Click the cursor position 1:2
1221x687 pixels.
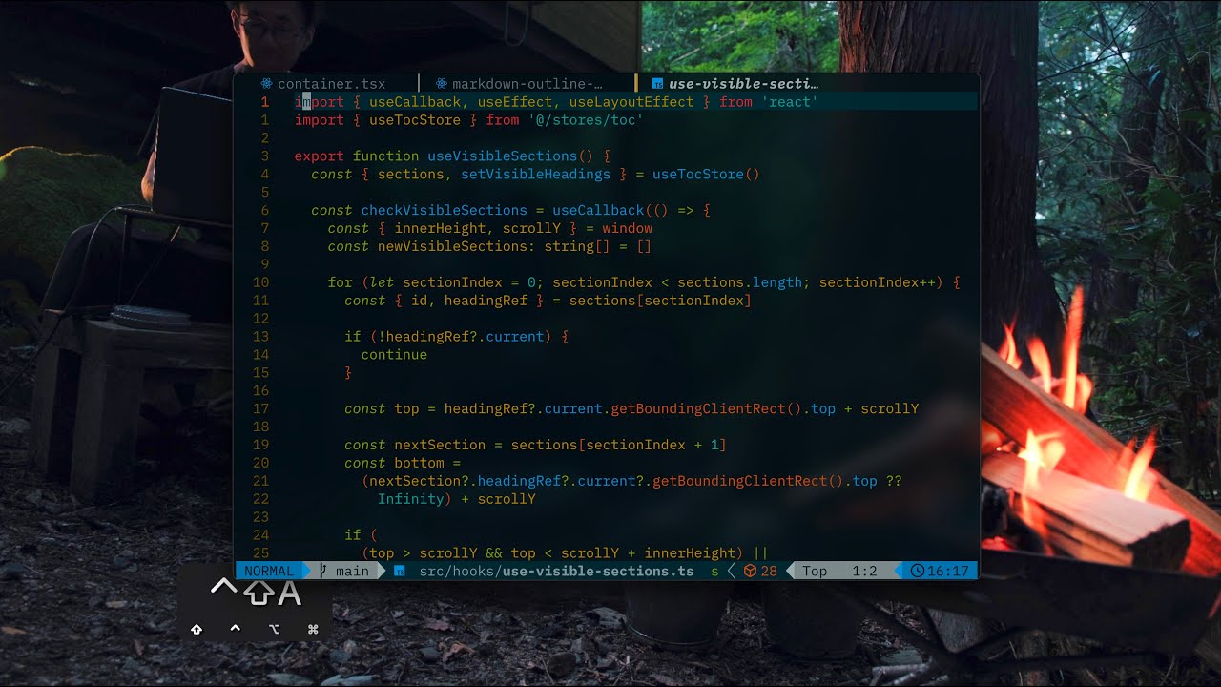(864, 571)
